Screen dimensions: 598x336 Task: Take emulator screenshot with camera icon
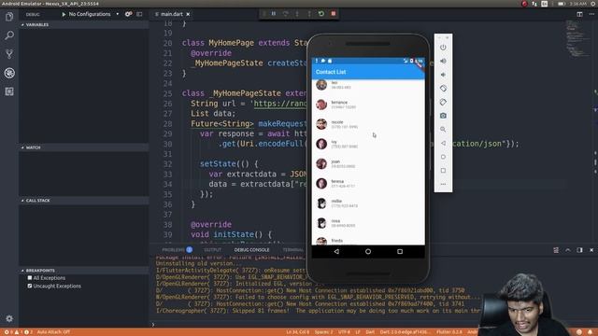point(443,116)
